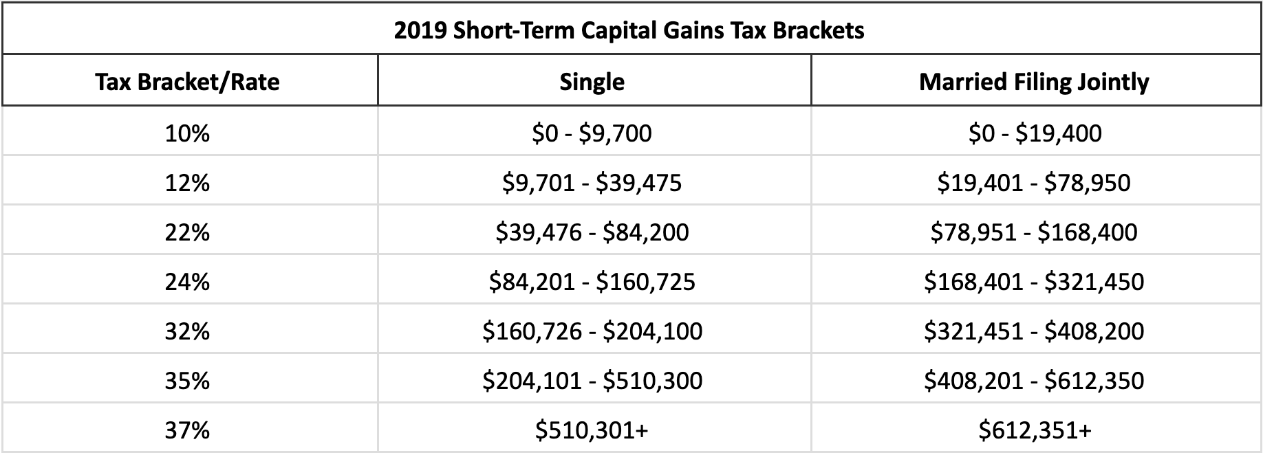
Task: Click the 'Single' column header
Action: (x=592, y=82)
